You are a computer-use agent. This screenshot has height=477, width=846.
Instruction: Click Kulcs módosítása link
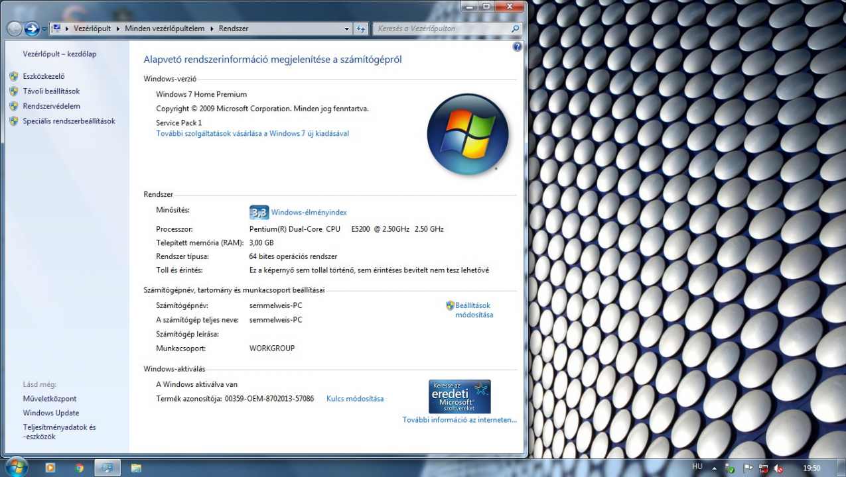355,399
